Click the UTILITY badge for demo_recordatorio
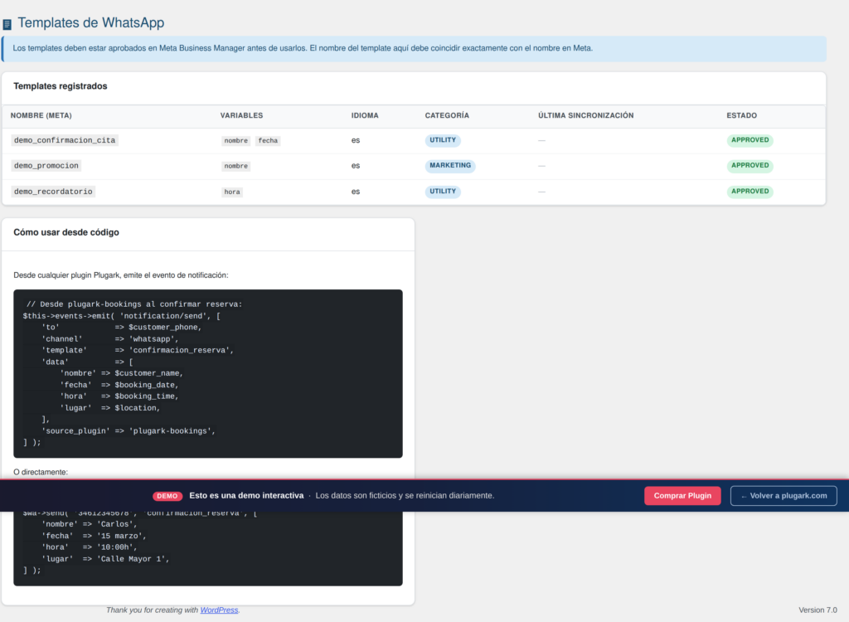The width and height of the screenshot is (849, 622). pyautogui.click(x=443, y=192)
